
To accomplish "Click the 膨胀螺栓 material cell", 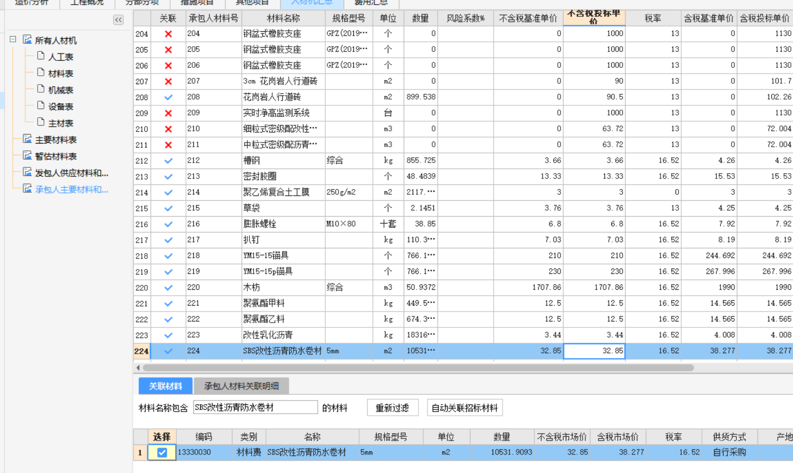I will (x=283, y=224).
